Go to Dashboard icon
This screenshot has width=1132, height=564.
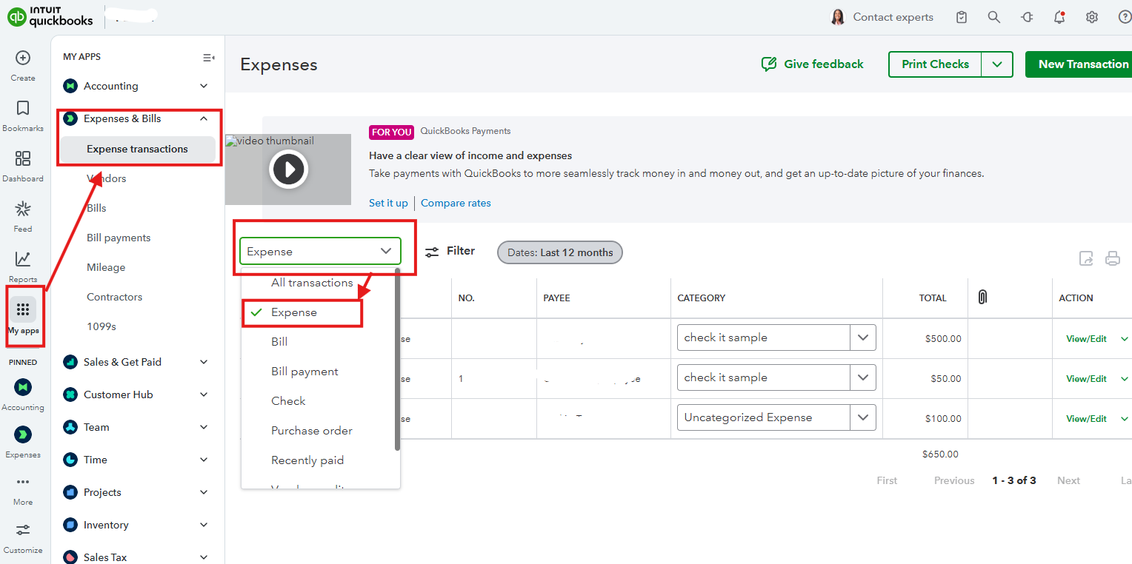[x=23, y=158]
